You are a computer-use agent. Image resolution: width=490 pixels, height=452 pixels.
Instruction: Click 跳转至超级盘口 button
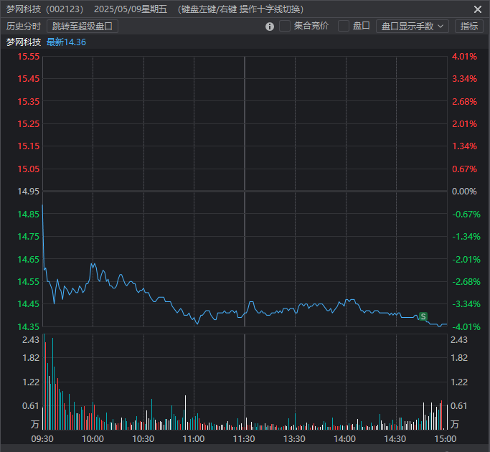click(x=83, y=26)
